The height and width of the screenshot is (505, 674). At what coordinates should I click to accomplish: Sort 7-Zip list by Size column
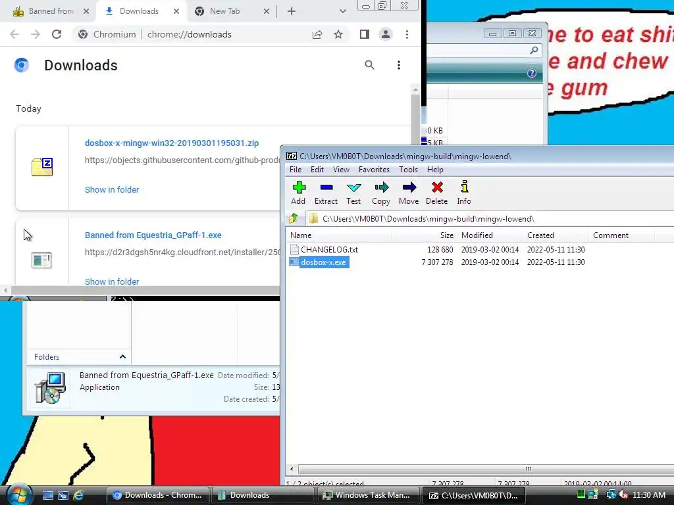(x=424, y=235)
